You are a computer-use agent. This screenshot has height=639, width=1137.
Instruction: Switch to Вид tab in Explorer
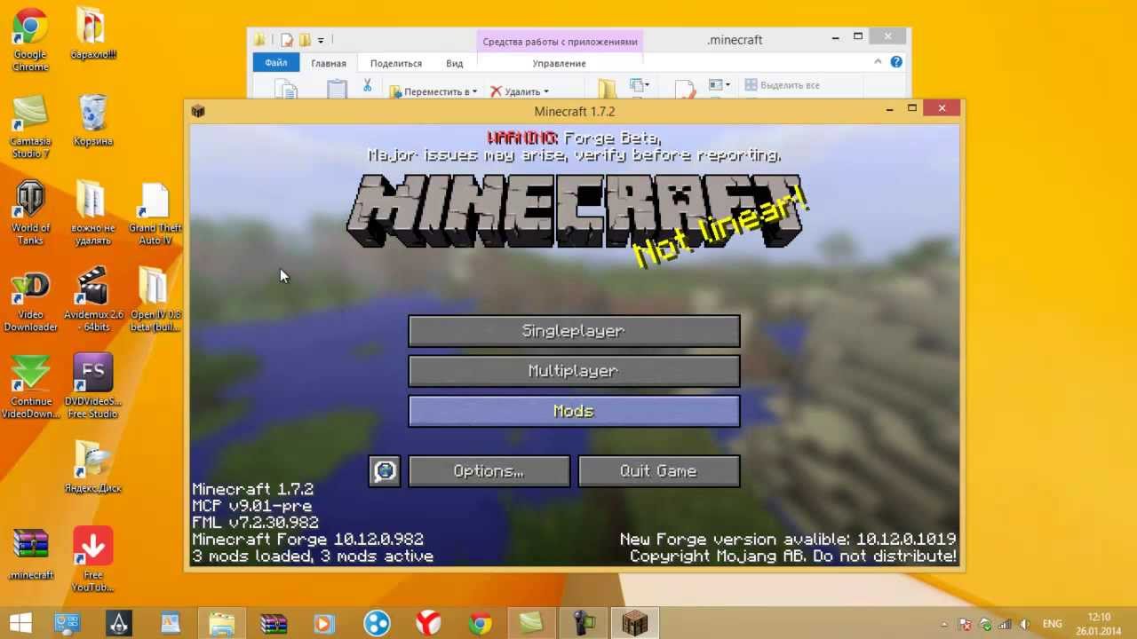455,64
